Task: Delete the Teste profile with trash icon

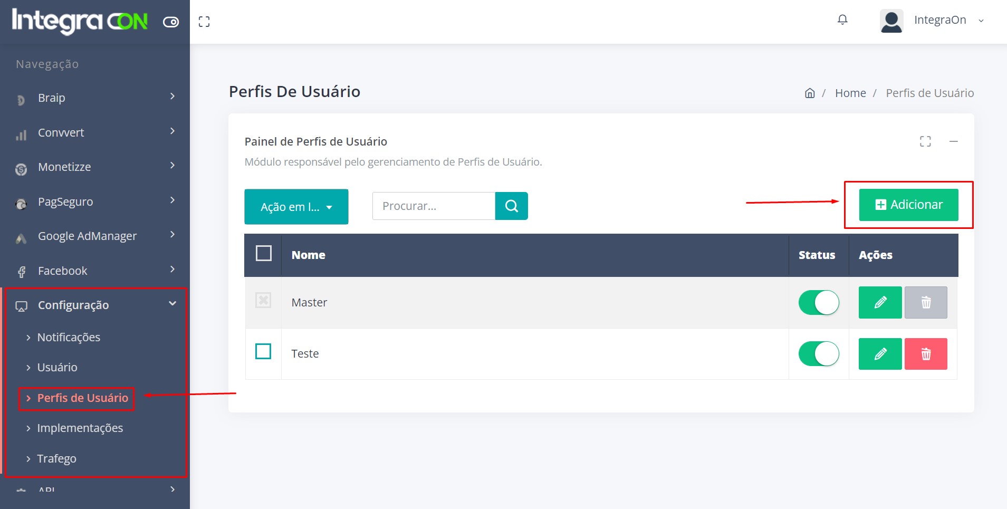Action: tap(925, 354)
